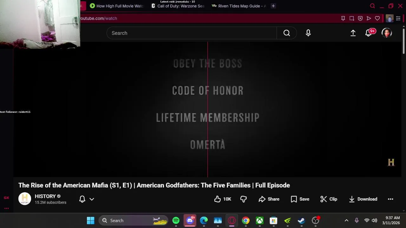Viewport: 406px width, 228px height.
Task: Click the video title text
Action: 154,185
